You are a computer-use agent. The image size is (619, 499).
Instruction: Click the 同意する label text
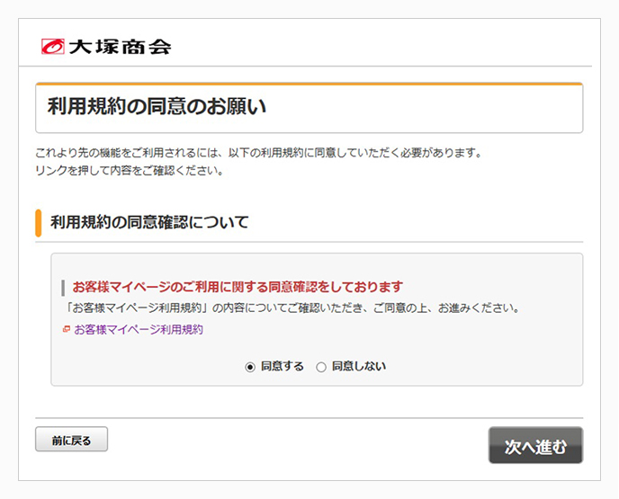click(283, 367)
